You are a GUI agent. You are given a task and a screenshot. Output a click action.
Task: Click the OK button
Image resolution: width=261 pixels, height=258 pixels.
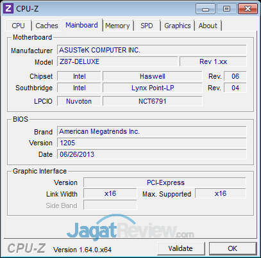233,248
